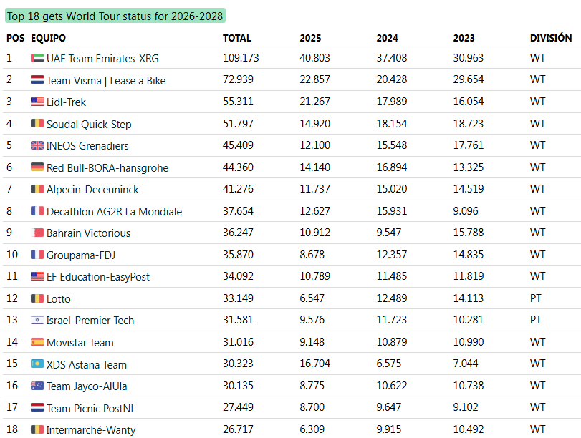Click the UK flag beside INEOS Grenadiers

[37, 145]
